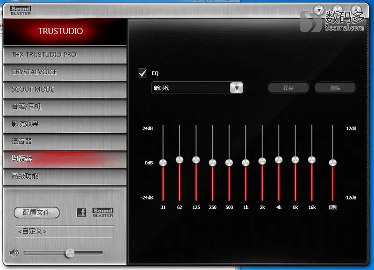Click Sound Blaster logo in title bar

(21, 10)
